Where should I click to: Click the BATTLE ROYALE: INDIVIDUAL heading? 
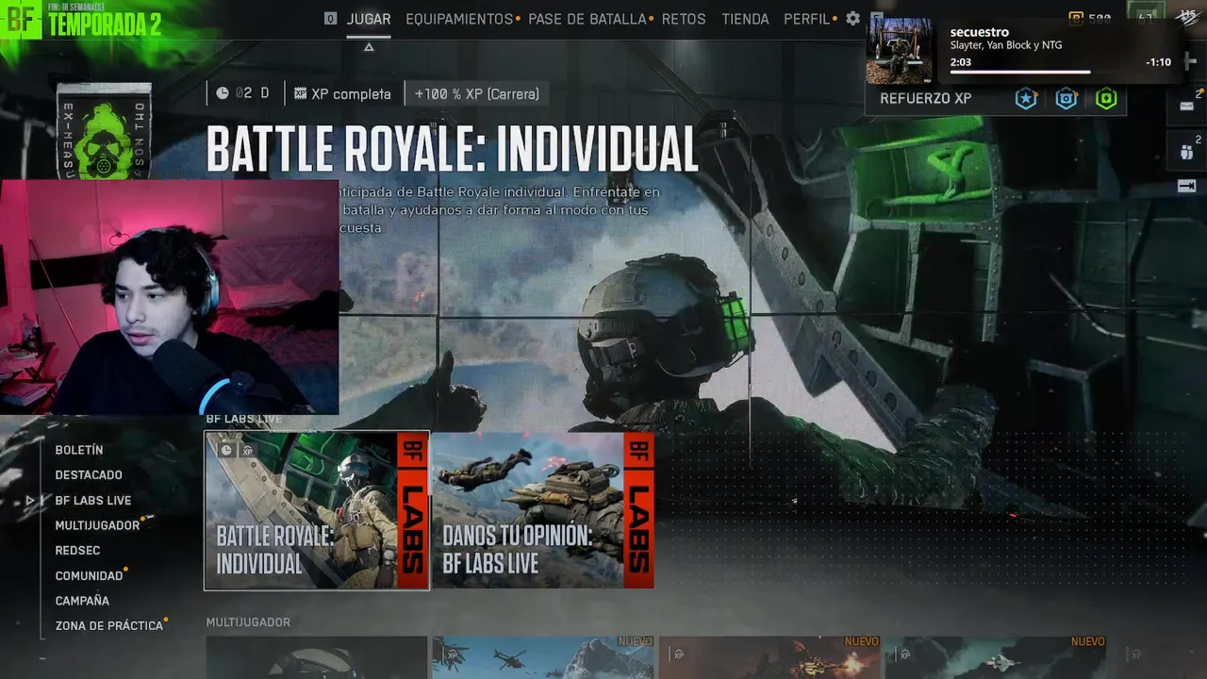(x=453, y=149)
